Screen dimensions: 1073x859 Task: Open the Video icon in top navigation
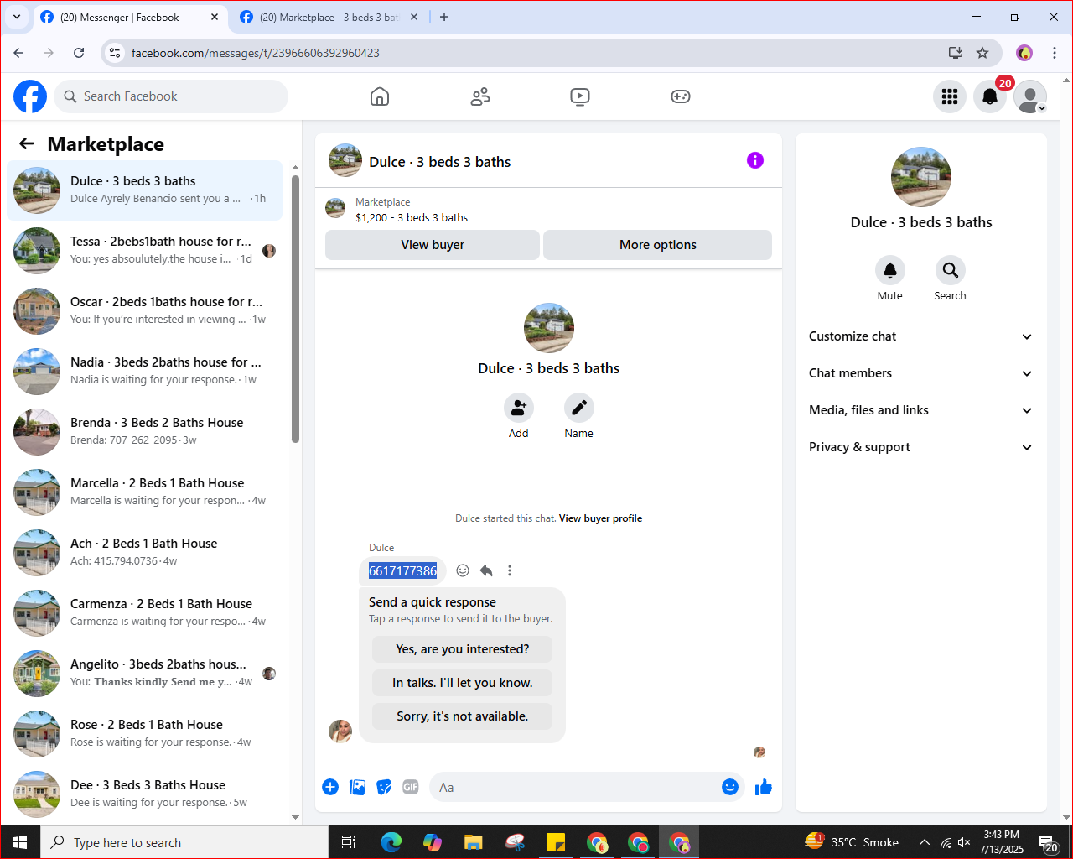580,96
